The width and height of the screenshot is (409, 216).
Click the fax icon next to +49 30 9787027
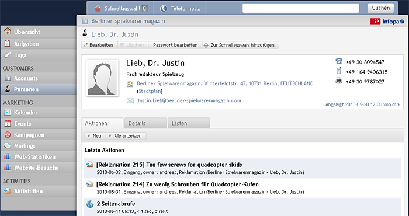click(339, 81)
